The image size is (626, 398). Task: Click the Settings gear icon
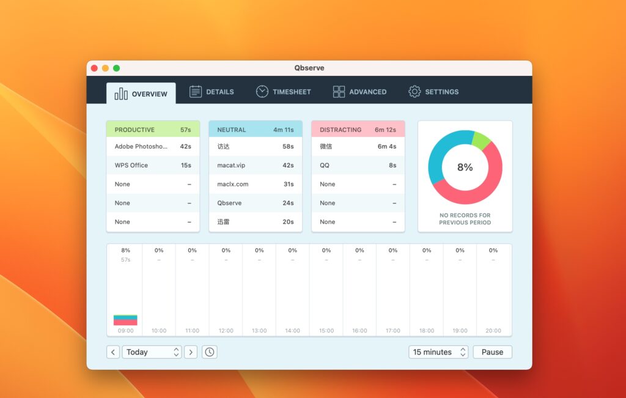coord(414,92)
